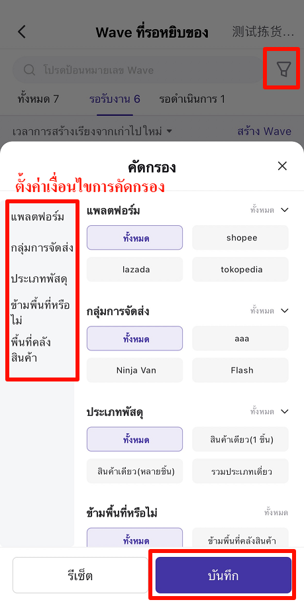304x606 pixels.
Task: Expand the แพลตฟอร์ม section chevron
Action: [x=285, y=210]
